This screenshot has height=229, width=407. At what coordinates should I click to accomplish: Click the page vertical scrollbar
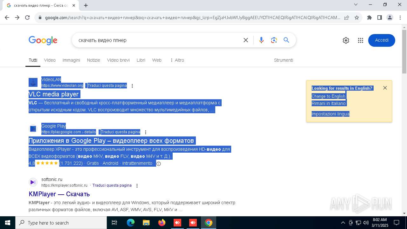tap(404, 51)
